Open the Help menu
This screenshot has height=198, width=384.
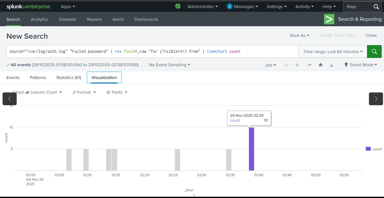(x=329, y=7)
